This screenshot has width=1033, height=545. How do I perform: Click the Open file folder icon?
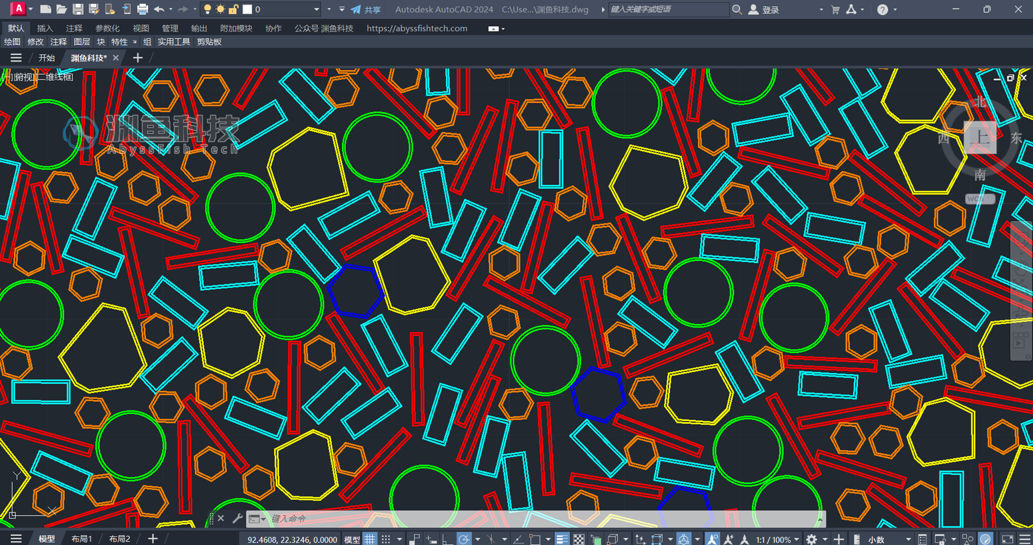(x=61, y=9)
